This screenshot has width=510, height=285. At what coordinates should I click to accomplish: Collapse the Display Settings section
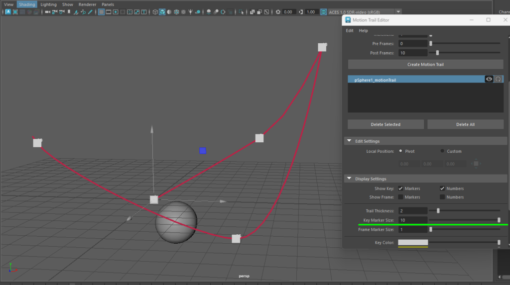point(349,179)
